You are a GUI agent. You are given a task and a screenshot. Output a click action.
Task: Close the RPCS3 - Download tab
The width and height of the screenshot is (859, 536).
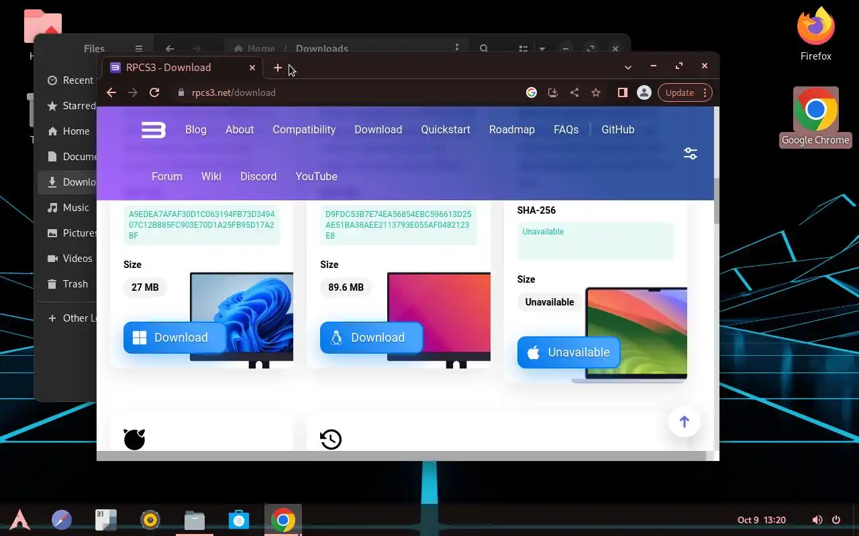[x=252, y=68]
